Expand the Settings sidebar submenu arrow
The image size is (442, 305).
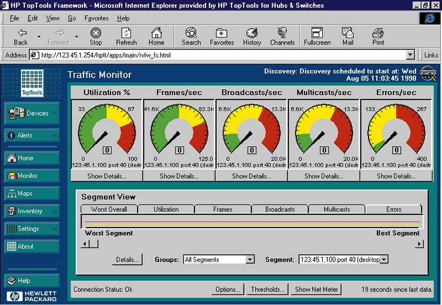click(55, 229)
